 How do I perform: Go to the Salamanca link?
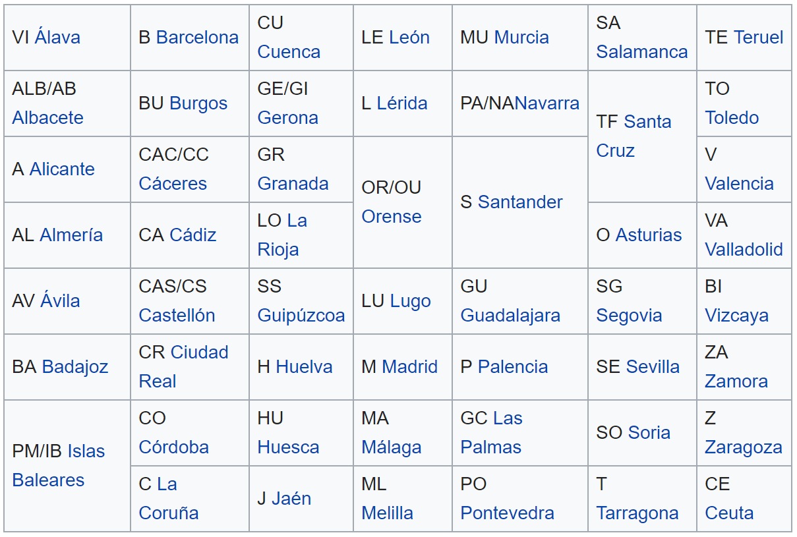tap(641, 52)
